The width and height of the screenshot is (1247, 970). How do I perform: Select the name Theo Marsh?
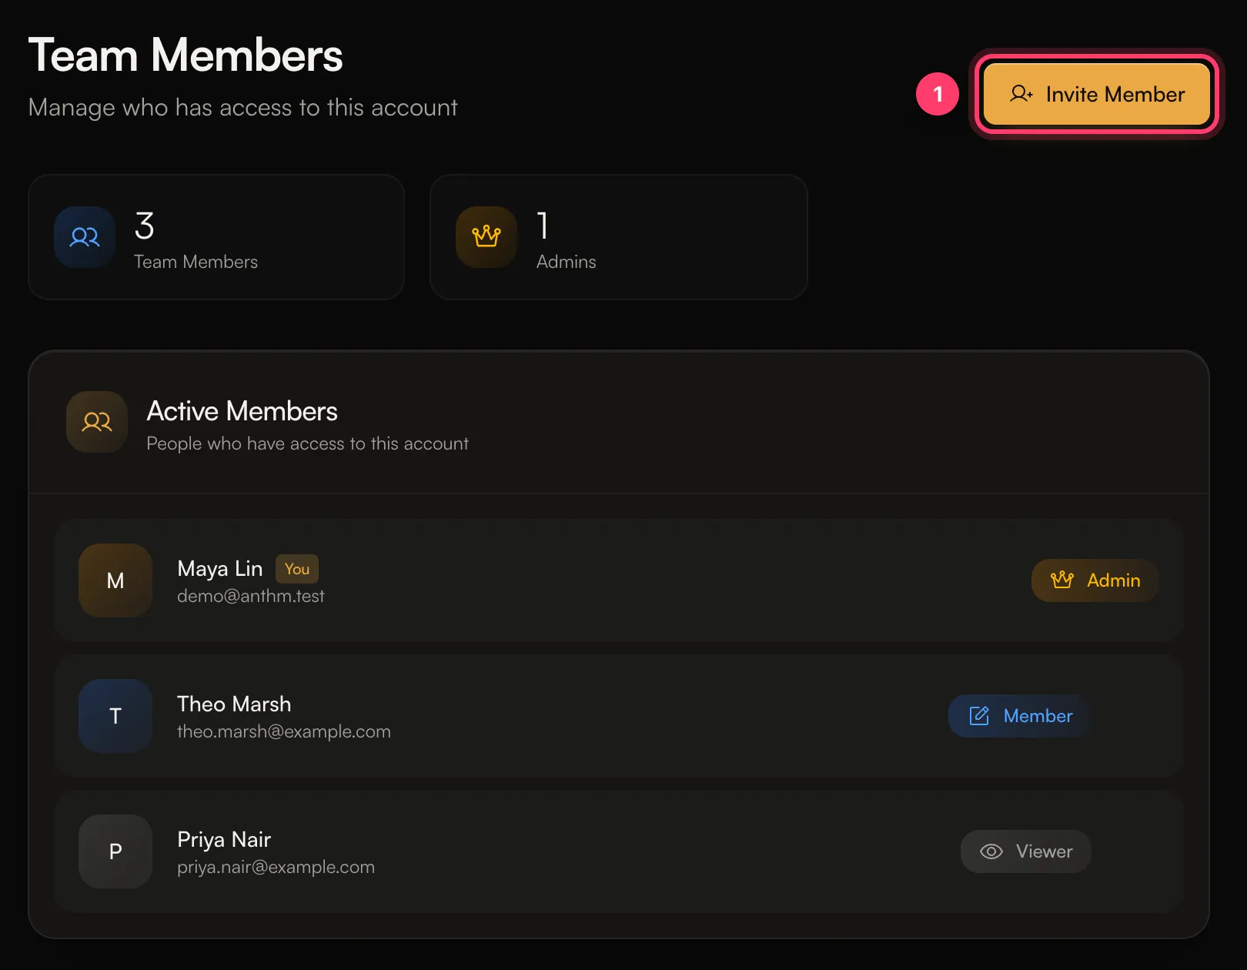[x=234, y=704]
